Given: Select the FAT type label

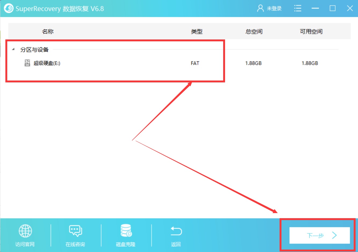Looking at the screenshot, I should pyautogui.click(x=195, y=63).
